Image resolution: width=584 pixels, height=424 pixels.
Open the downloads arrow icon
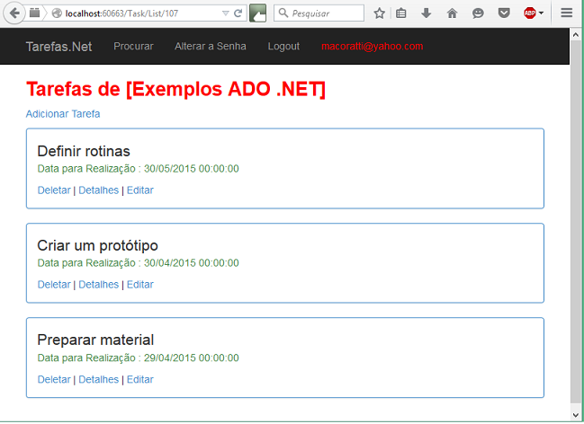tap(427, 13)
